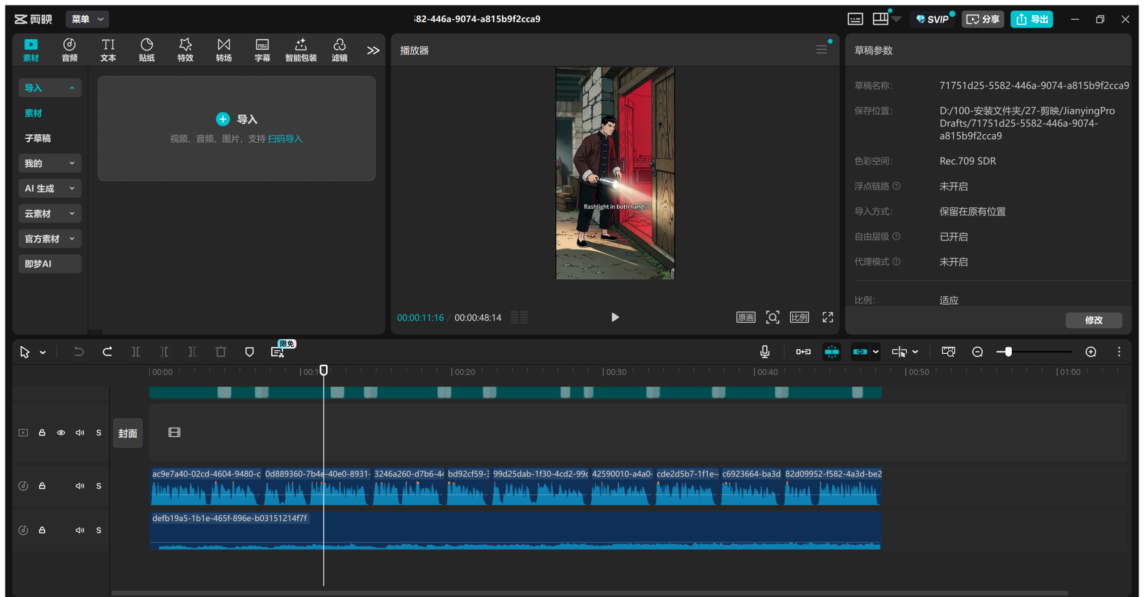1144x597 pixels.
Task: Open the 特效 tab
Action: 185,50
